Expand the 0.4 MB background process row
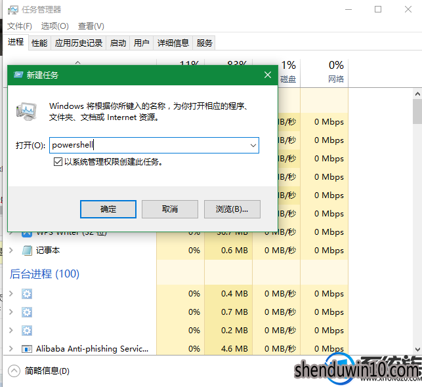The image size is (422, 387). point(11,293)
